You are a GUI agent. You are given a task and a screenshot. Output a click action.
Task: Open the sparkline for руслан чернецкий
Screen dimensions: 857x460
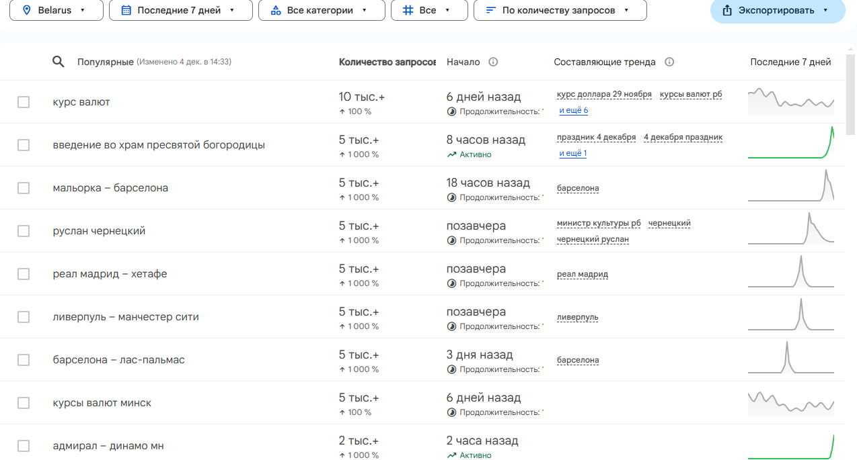click(791, 228)
